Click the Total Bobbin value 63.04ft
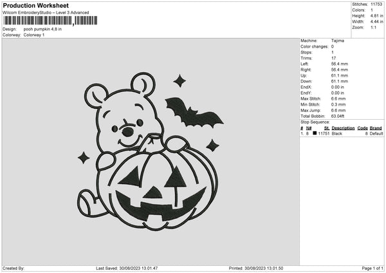 coord(338,116)
